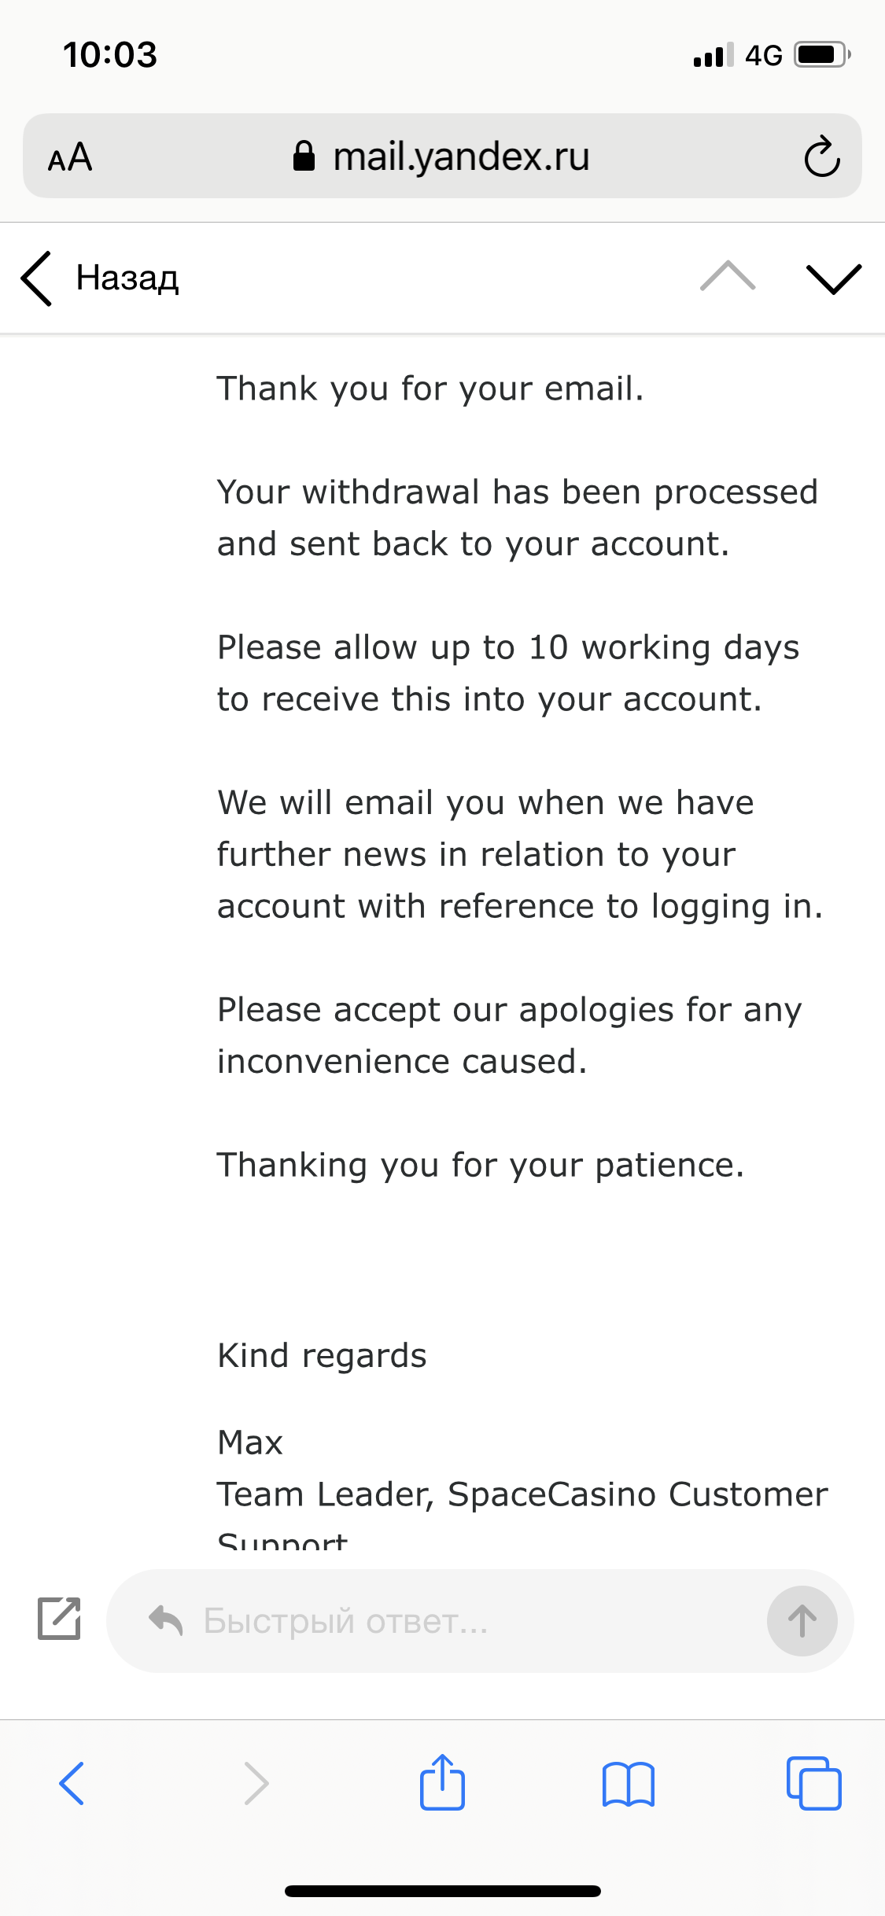Screen dimensions: 885x1916
Task: Tap the reply arrow in quick reply
Action: point(166,1620)
